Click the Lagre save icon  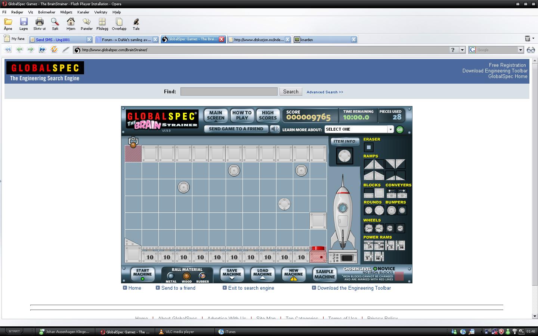pyautogui.click(x=24, y=24)
